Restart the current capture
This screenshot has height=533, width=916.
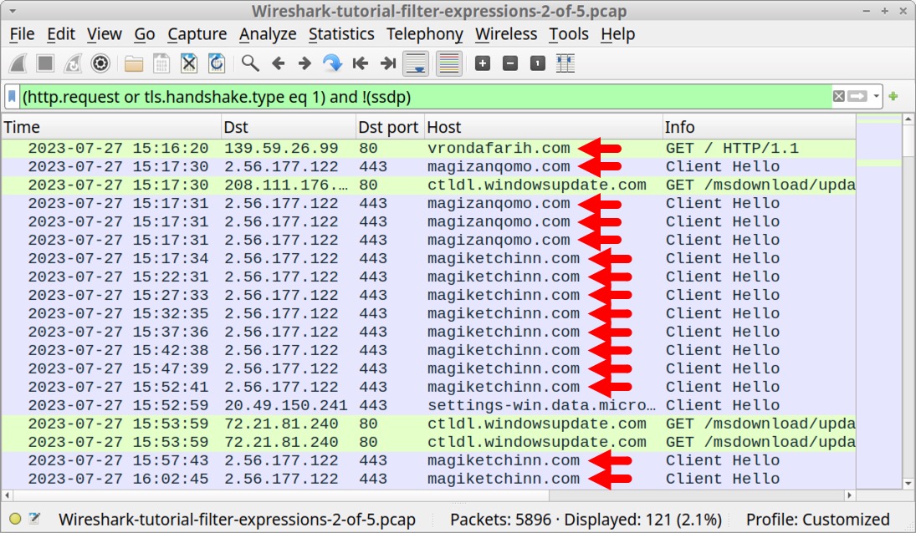pyautogui.click(x=73, y=63)
